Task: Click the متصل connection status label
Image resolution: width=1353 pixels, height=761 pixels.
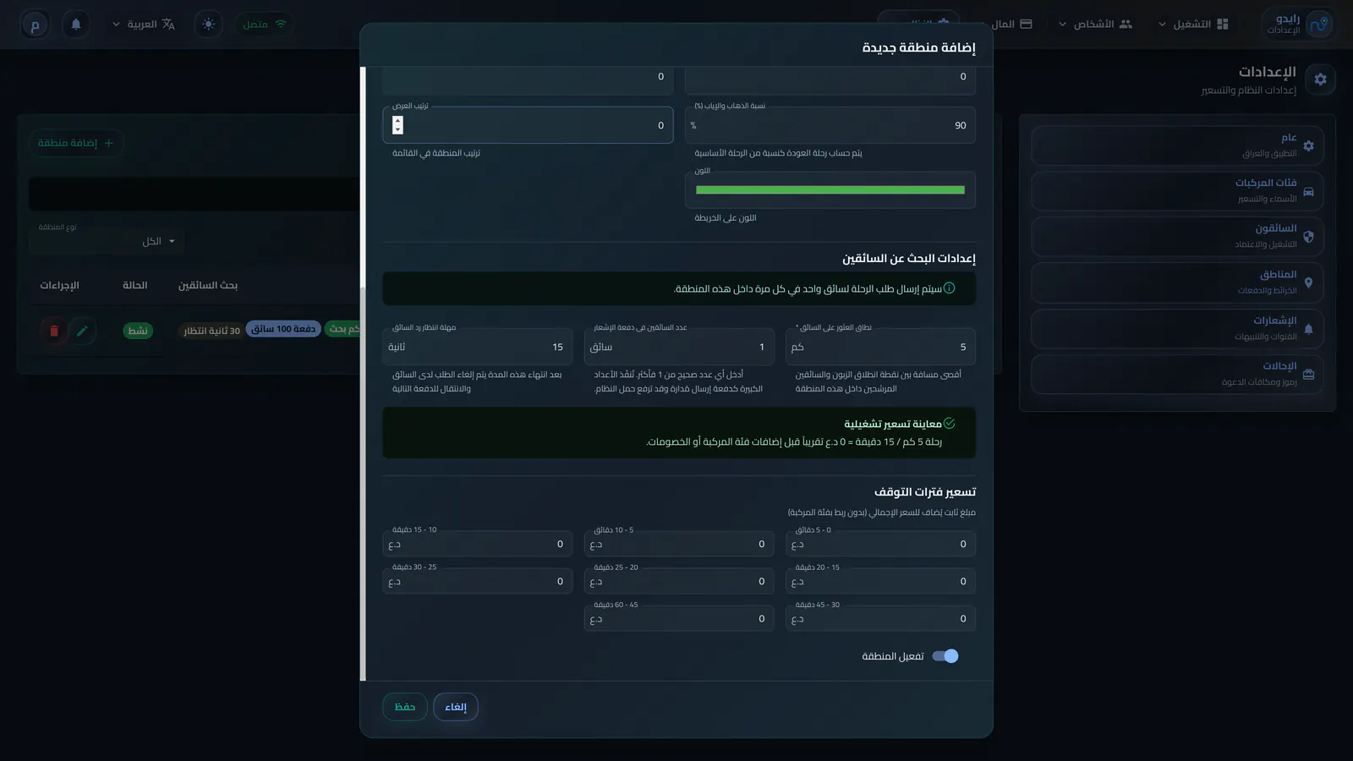Action: (x=255, y=25)
